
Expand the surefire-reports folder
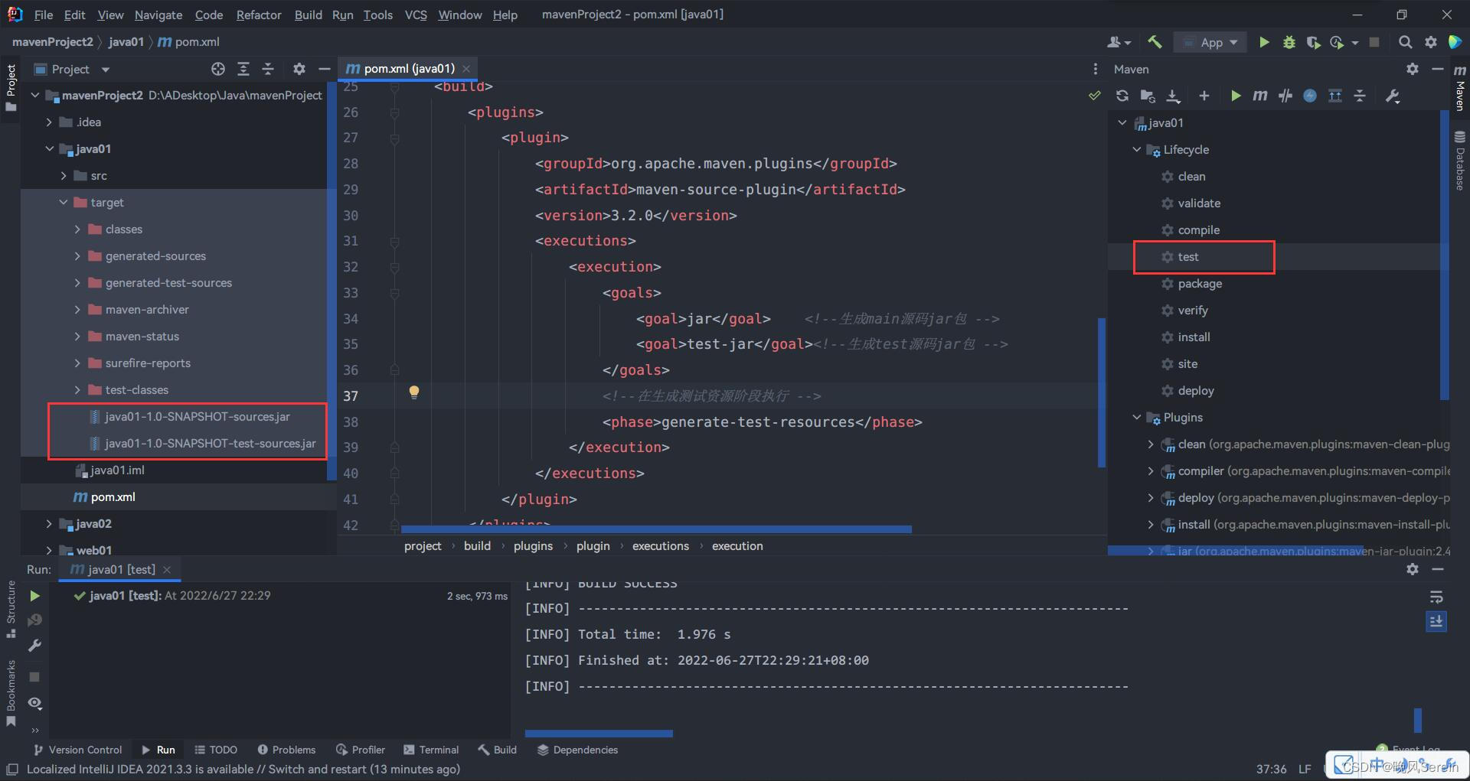(77, 363)
